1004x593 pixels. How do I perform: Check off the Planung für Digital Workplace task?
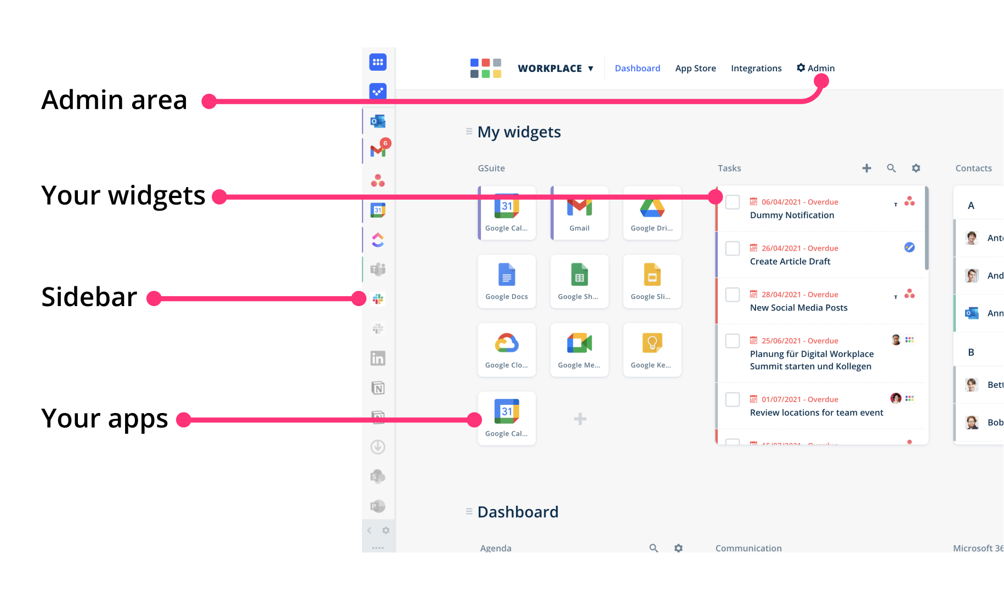point(733,341)
